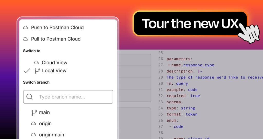Click the cloud icon beside origin
Viewport: 263px width, 139px height.
coord(34,124)
